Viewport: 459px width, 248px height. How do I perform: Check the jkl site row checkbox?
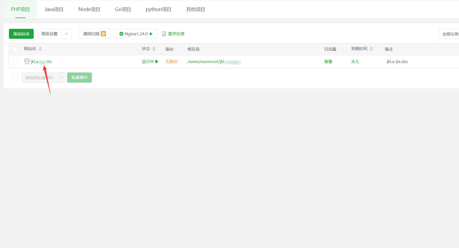pyautogui.click(x=15, y=62)
